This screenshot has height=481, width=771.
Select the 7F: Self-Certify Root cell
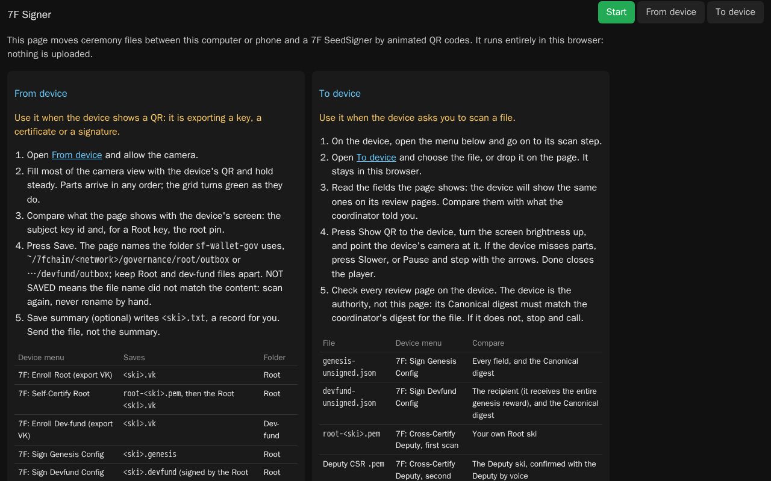coord(67,399)
